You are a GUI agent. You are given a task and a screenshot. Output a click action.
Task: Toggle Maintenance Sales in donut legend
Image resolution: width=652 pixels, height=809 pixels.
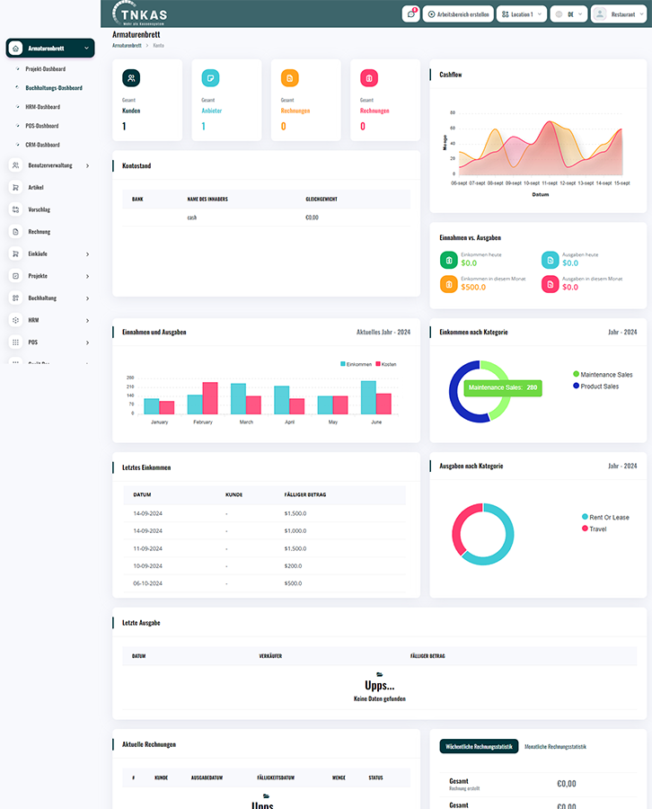tap(604, 374)
